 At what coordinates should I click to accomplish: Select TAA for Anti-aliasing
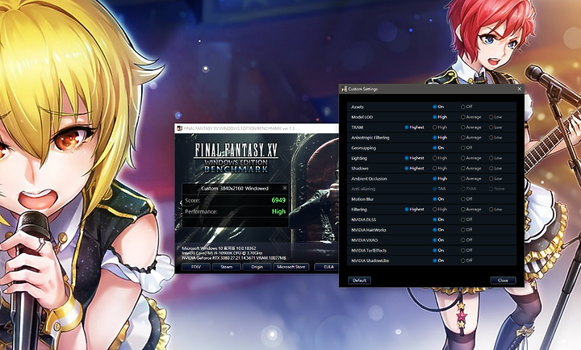pos(440,189)
